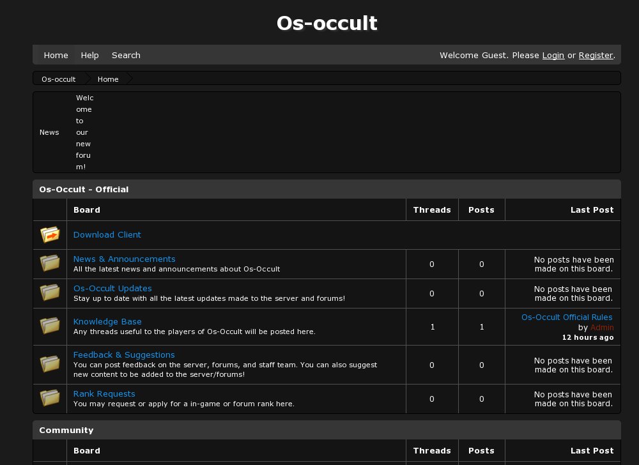Click the Rank Requests folder icon
The height and width of the screenshot is (465, 639).
coord(50,399)
